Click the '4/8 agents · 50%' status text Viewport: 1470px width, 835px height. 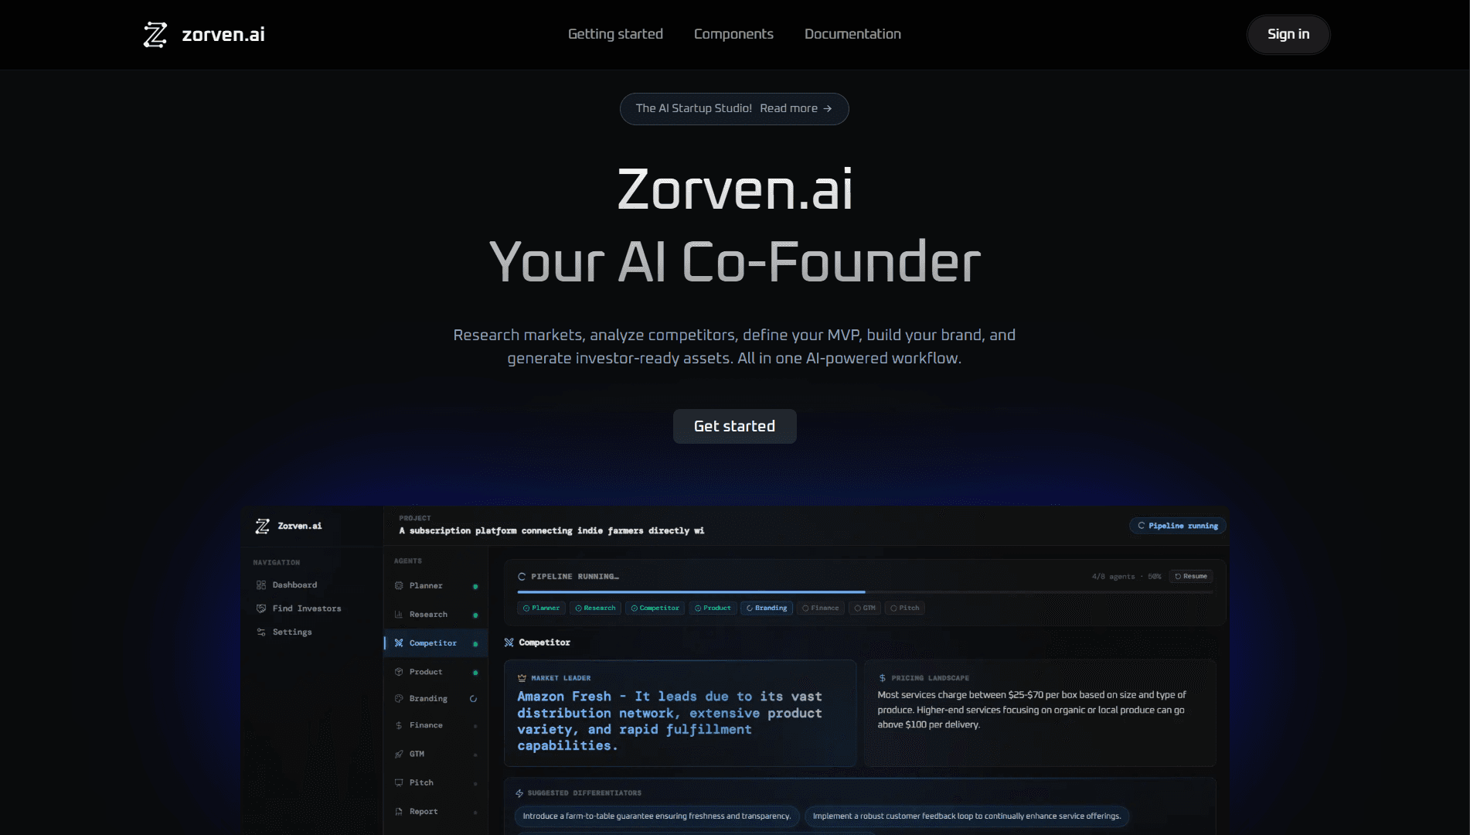[x=1126, y=577]
